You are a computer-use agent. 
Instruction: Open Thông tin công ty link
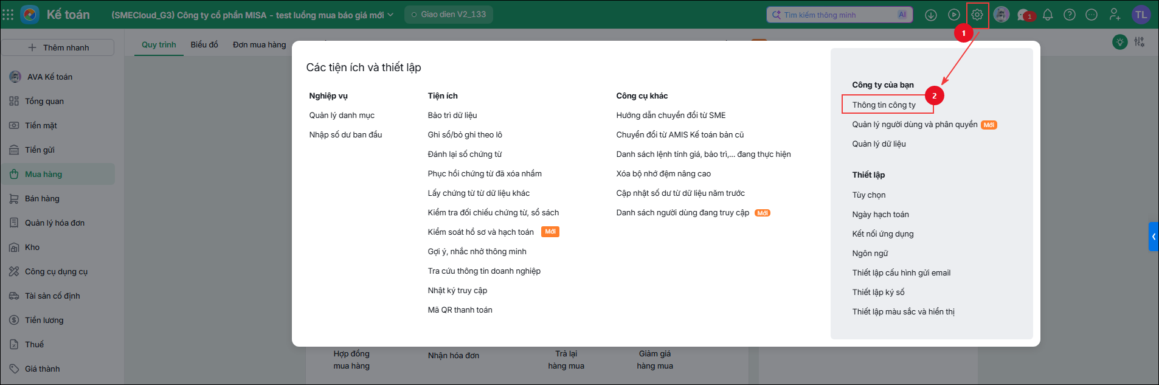click(884, 105)
